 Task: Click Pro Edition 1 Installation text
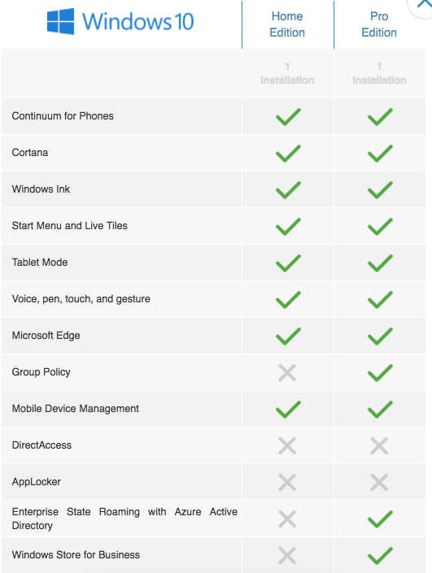[x=379, y=73]
